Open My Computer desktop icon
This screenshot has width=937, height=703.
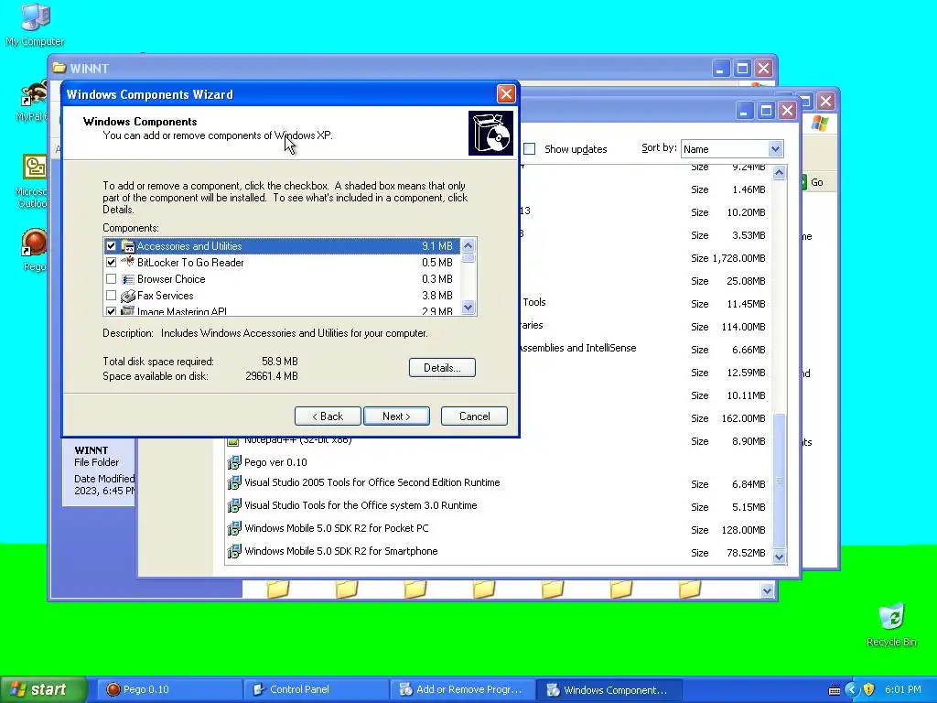point(35,16)
